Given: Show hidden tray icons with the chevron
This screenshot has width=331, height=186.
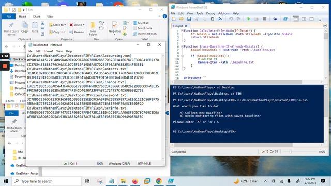Looking at the screenshot, I should (x=266, y=181).
